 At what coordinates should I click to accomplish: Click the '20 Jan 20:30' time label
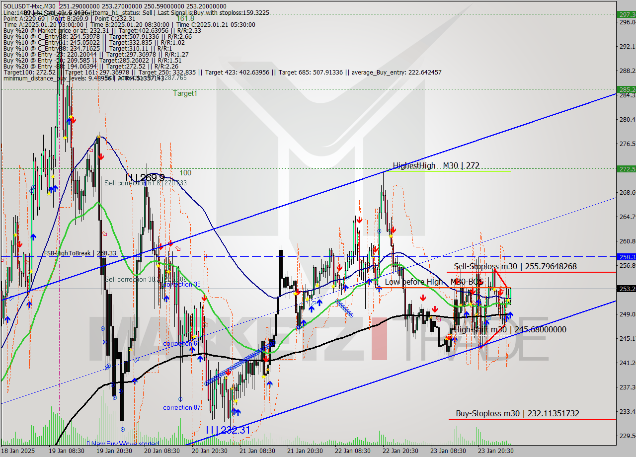pyautogui.click(x=209, y=451)
